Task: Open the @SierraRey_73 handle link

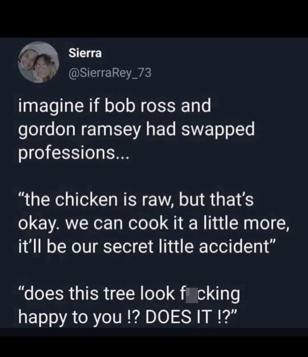Action: tap(110, 73)
